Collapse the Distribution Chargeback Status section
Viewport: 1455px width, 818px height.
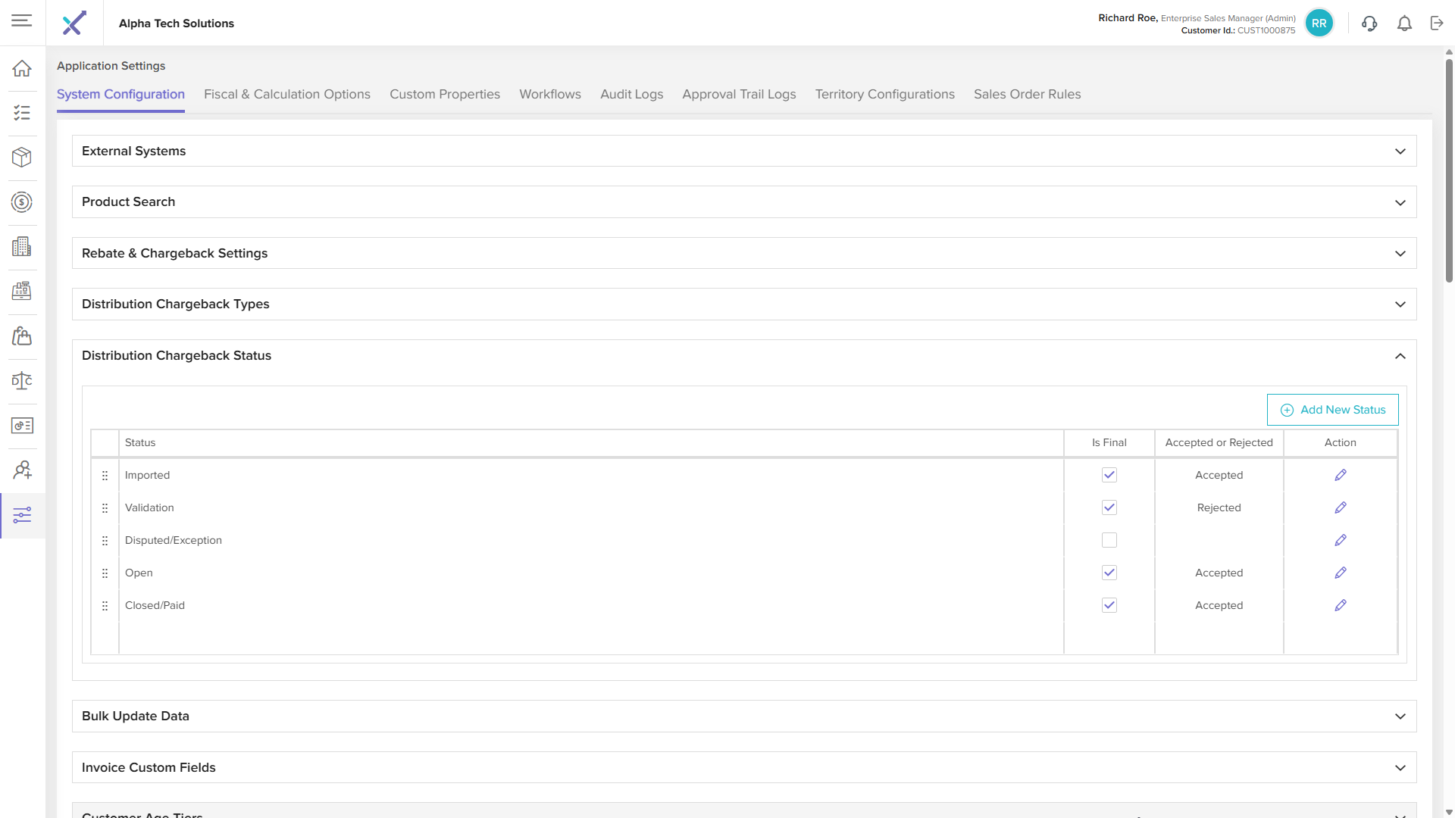(x=1400, y=356)
